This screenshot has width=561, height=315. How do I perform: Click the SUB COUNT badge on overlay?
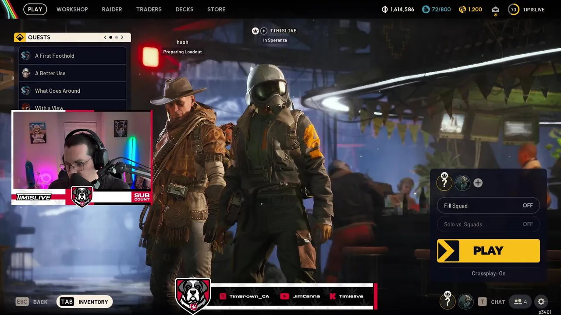tap(142, 197)
